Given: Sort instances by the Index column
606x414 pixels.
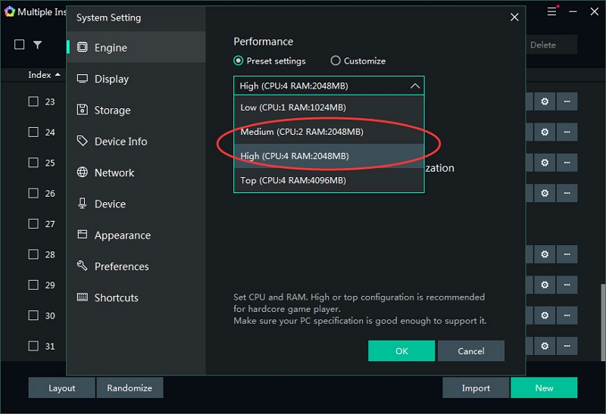Looking at the screenshot, I should [x=44, y=75].
